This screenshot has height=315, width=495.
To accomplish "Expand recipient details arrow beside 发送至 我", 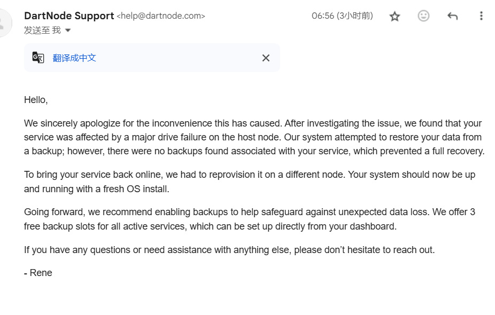I will (68, 30).
